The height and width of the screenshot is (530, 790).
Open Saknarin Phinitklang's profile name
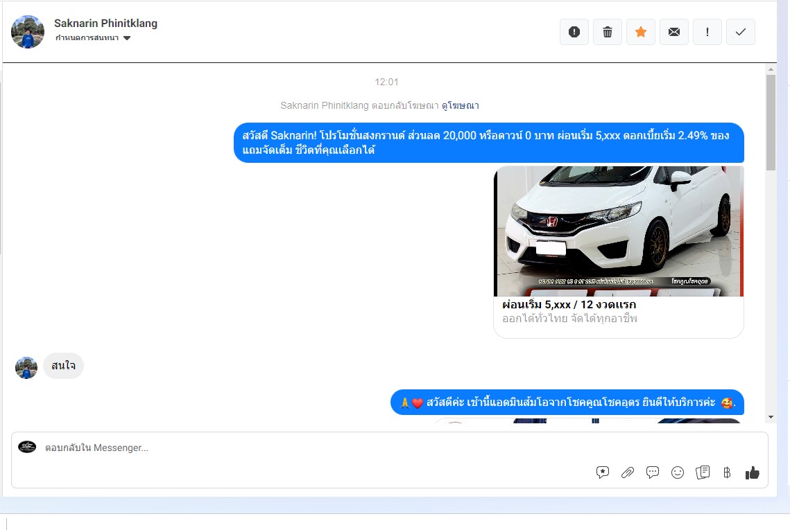[105, 23]
